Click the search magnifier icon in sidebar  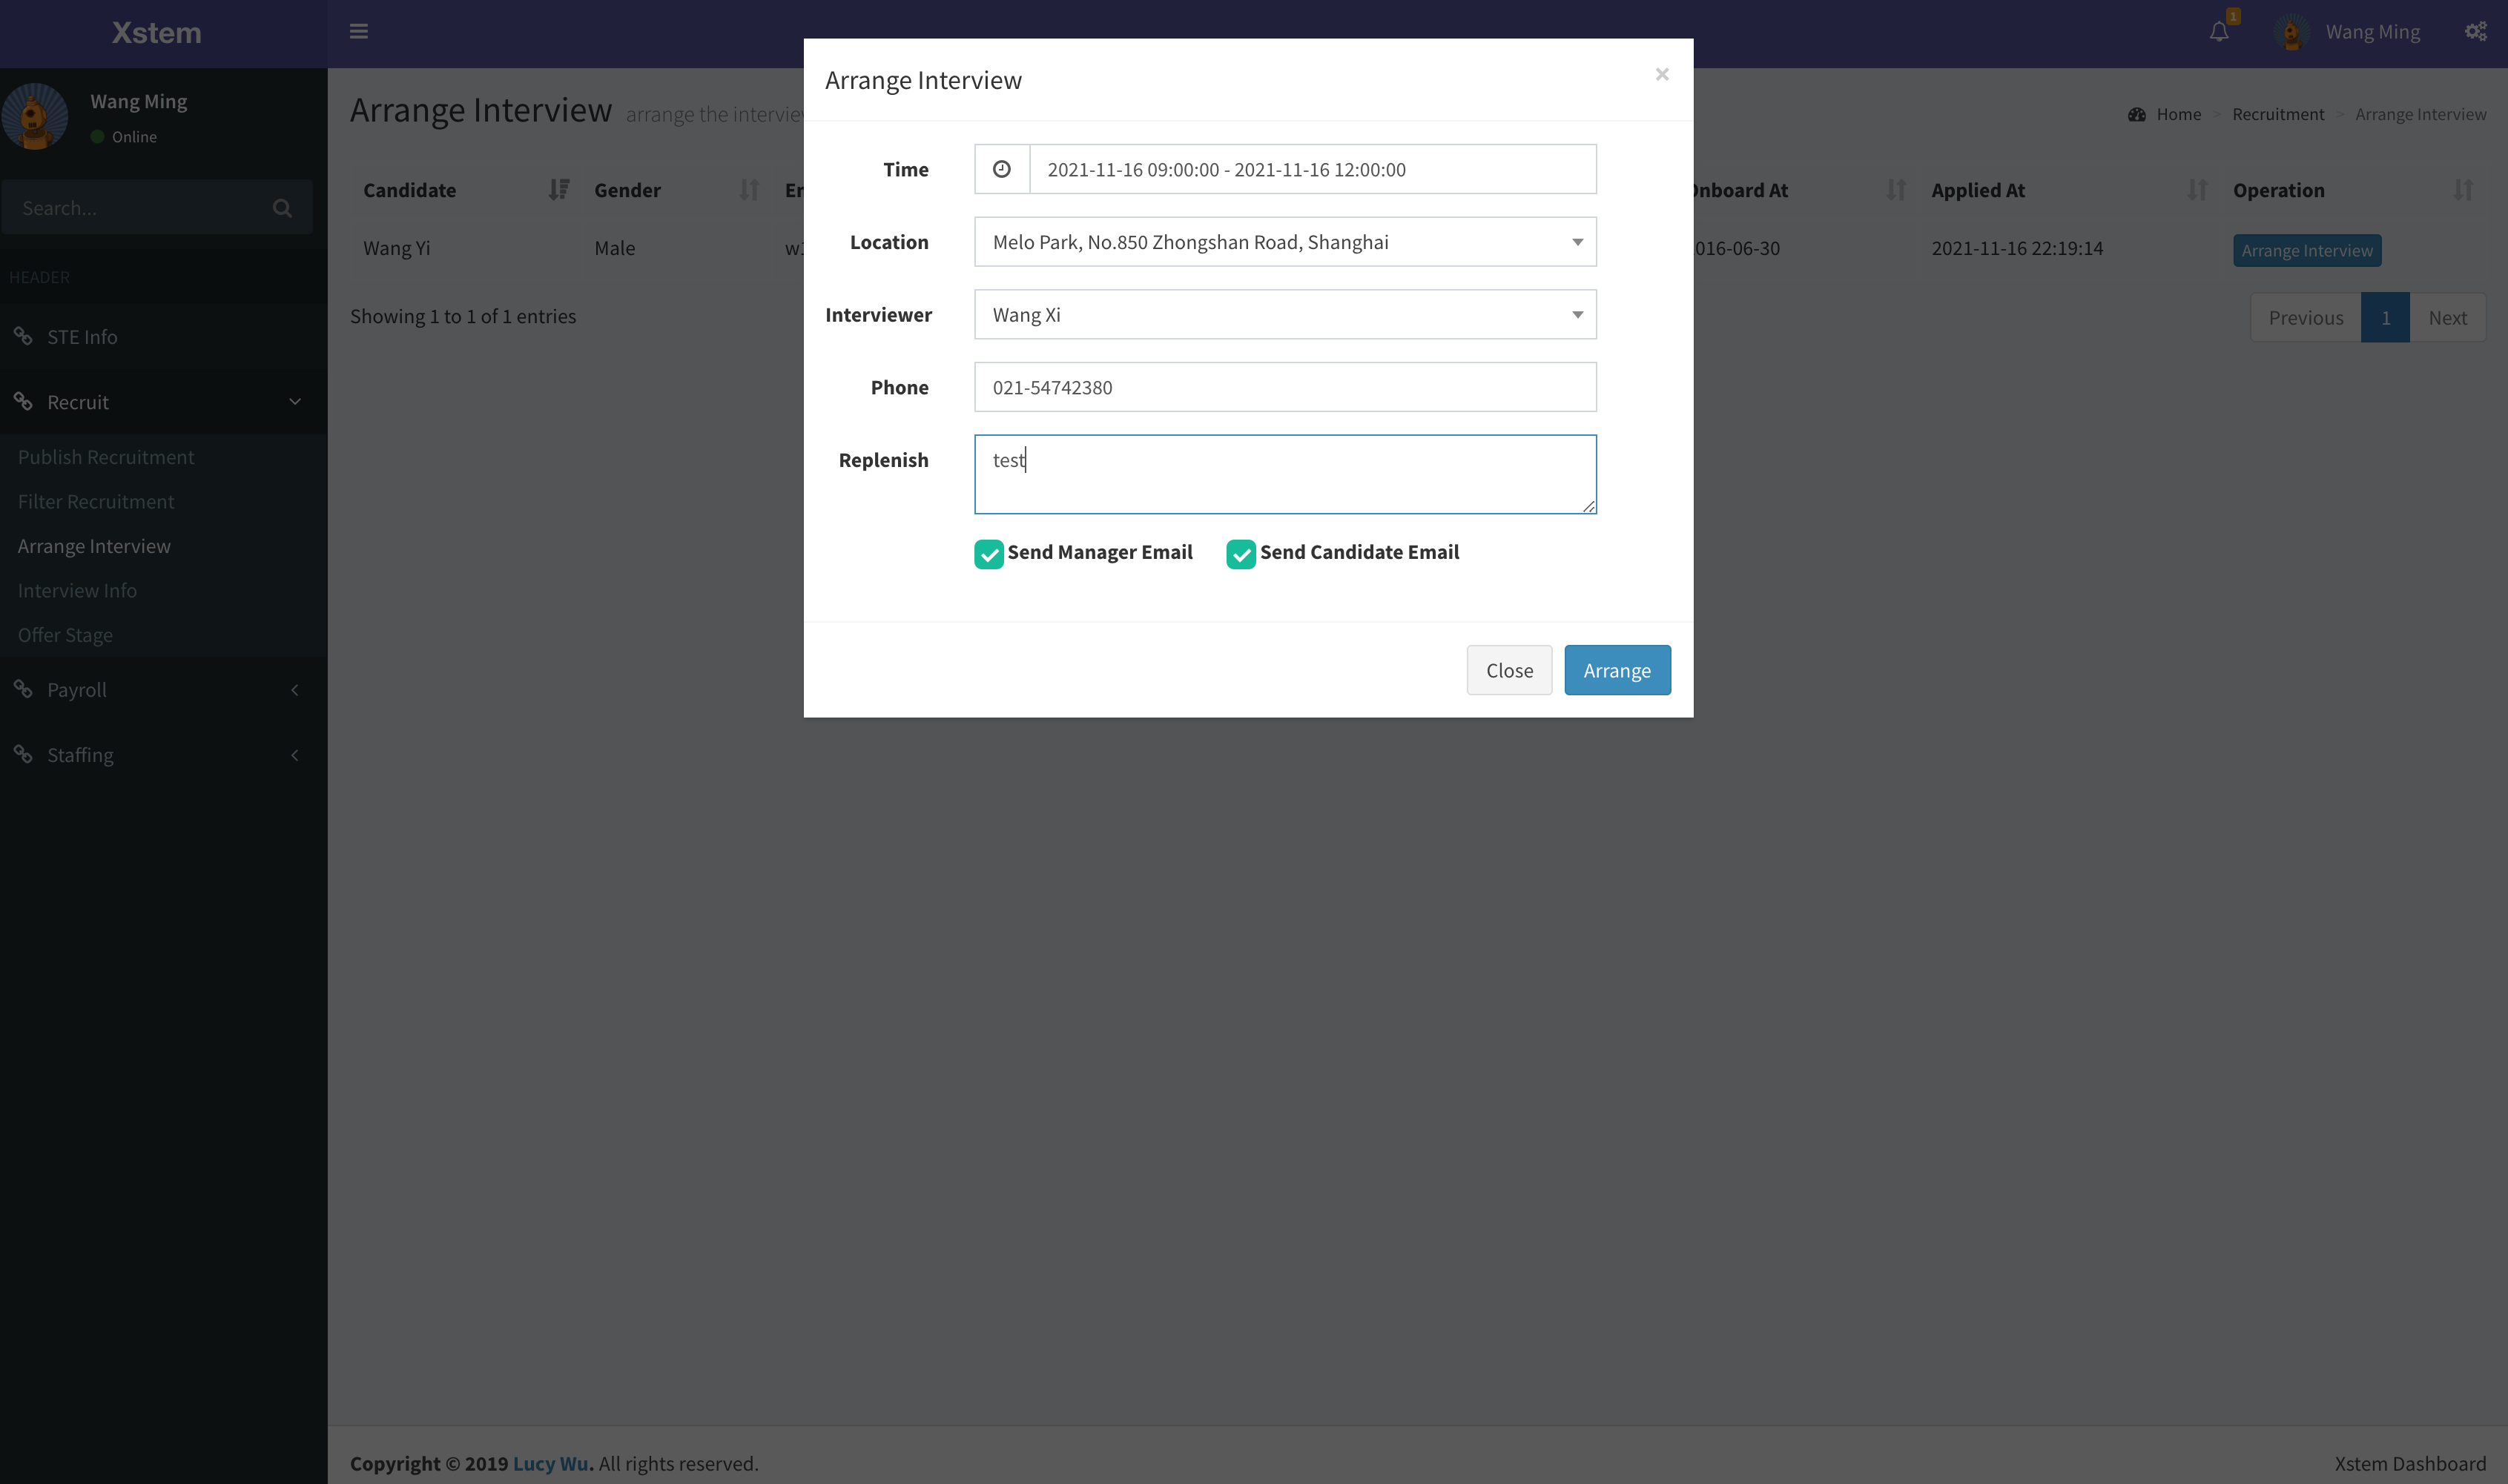click(282, 208)
